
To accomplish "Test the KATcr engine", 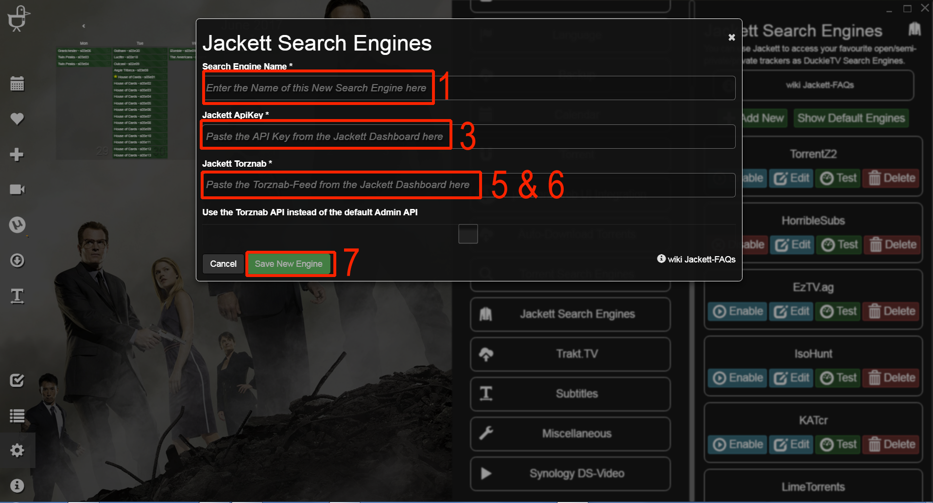I will (839, 445).
